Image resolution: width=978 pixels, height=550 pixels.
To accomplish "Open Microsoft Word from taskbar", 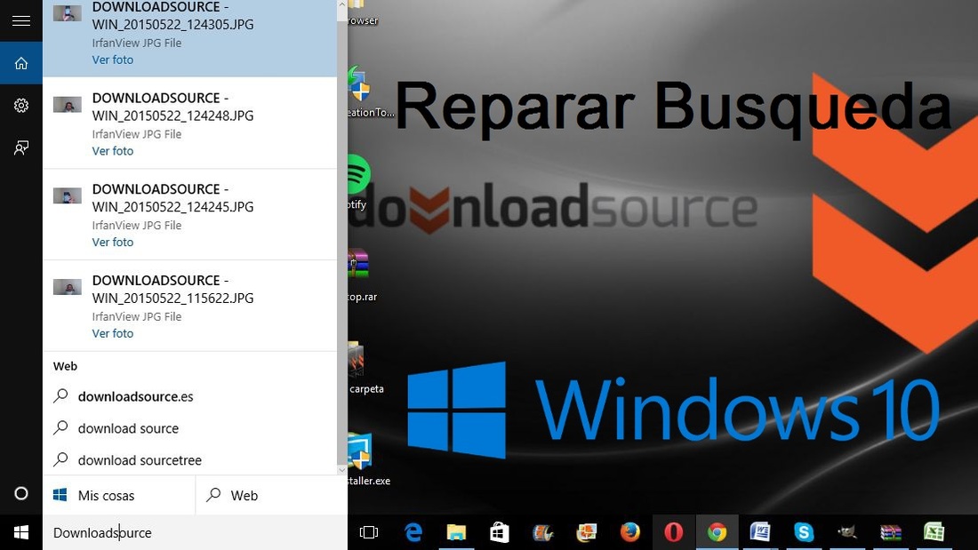I will tap(760, 532).
